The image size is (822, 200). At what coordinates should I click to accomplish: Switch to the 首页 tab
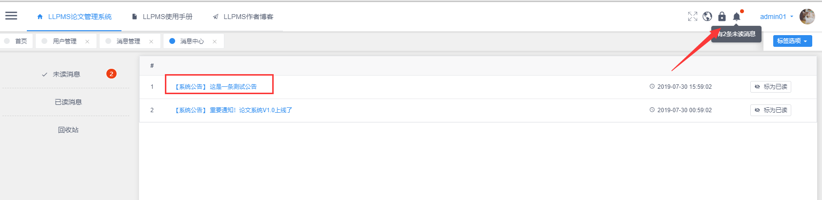[x=17, y=41]
